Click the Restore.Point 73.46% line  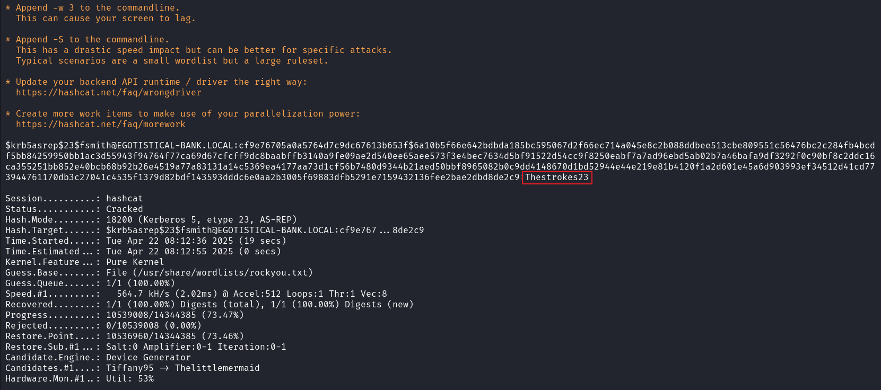pos(125,336)
